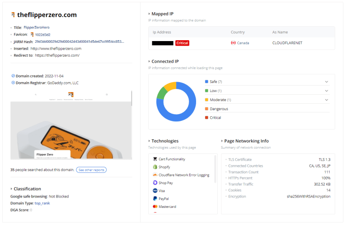The height and width of the screenshot is (226, 347).
Task: Click the CA, US, SE, JP countries value
Action: [320, 166]
